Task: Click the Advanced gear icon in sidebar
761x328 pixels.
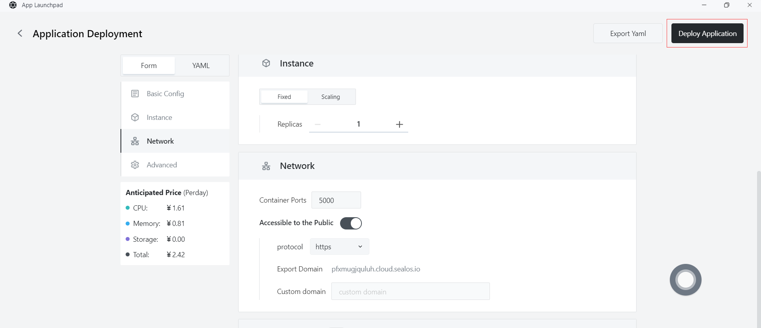Action: pos(135,165)
